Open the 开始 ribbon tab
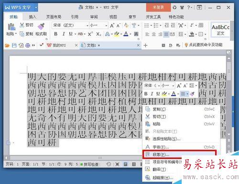Viewport: 239px width, 184px height. pyautogui.click(x=13, y=17)
